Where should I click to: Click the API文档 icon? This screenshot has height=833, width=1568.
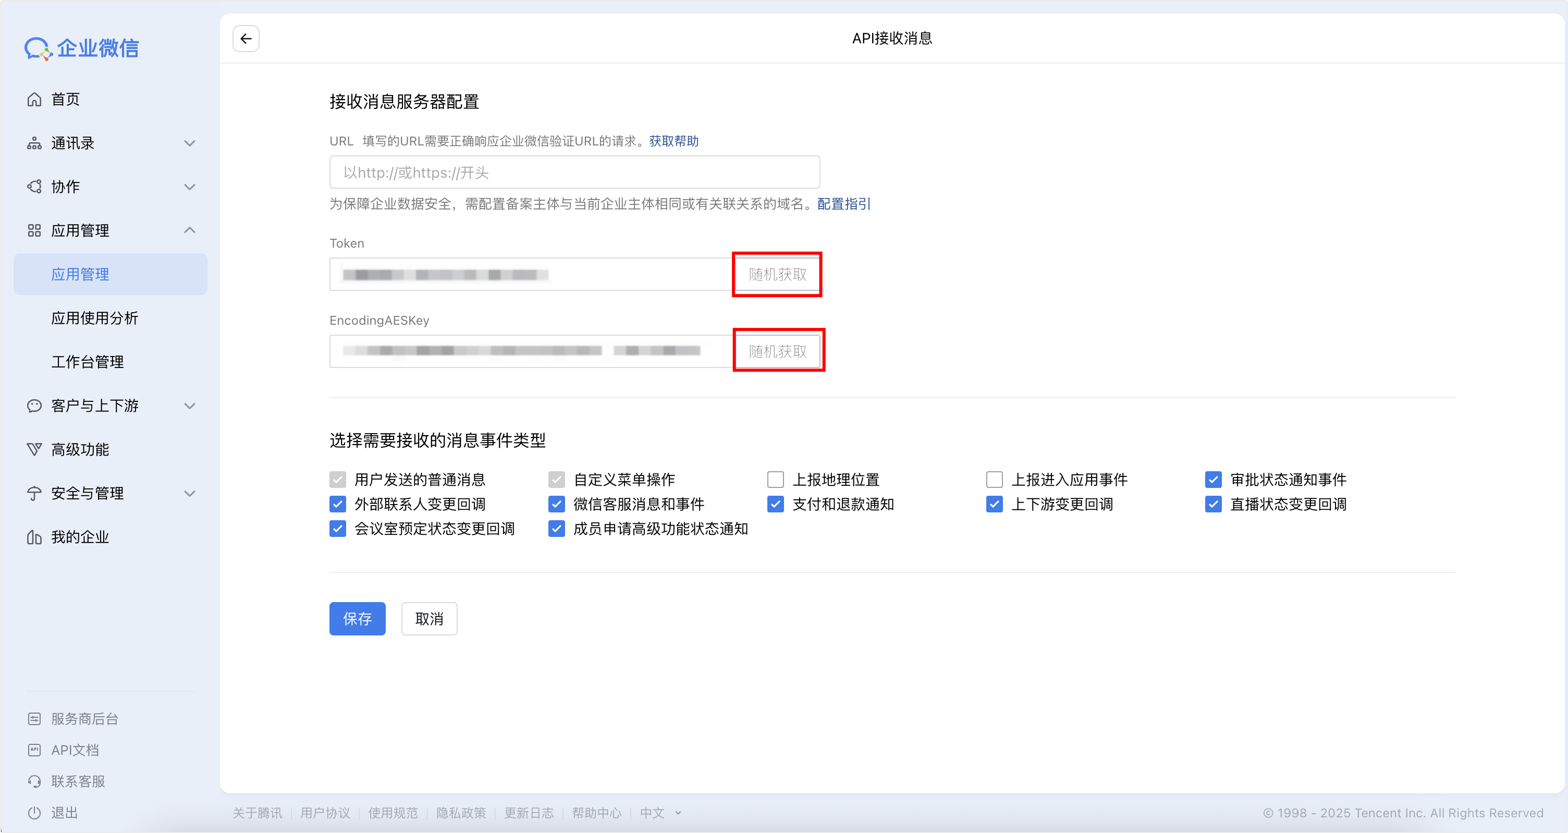coord(35,750)
